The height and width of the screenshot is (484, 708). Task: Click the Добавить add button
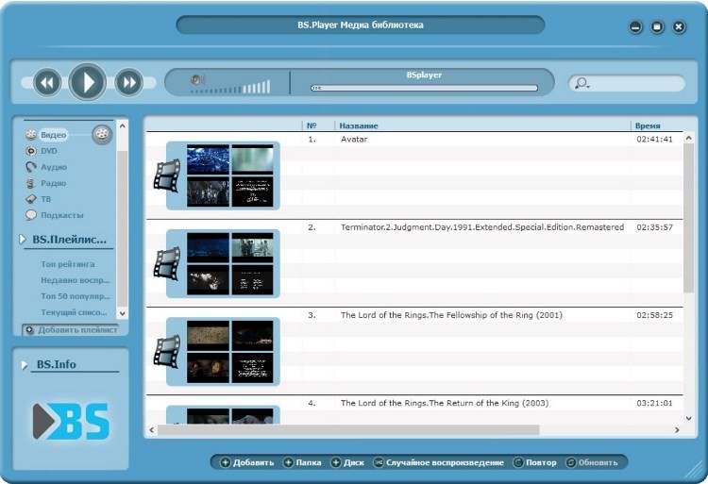247,463
